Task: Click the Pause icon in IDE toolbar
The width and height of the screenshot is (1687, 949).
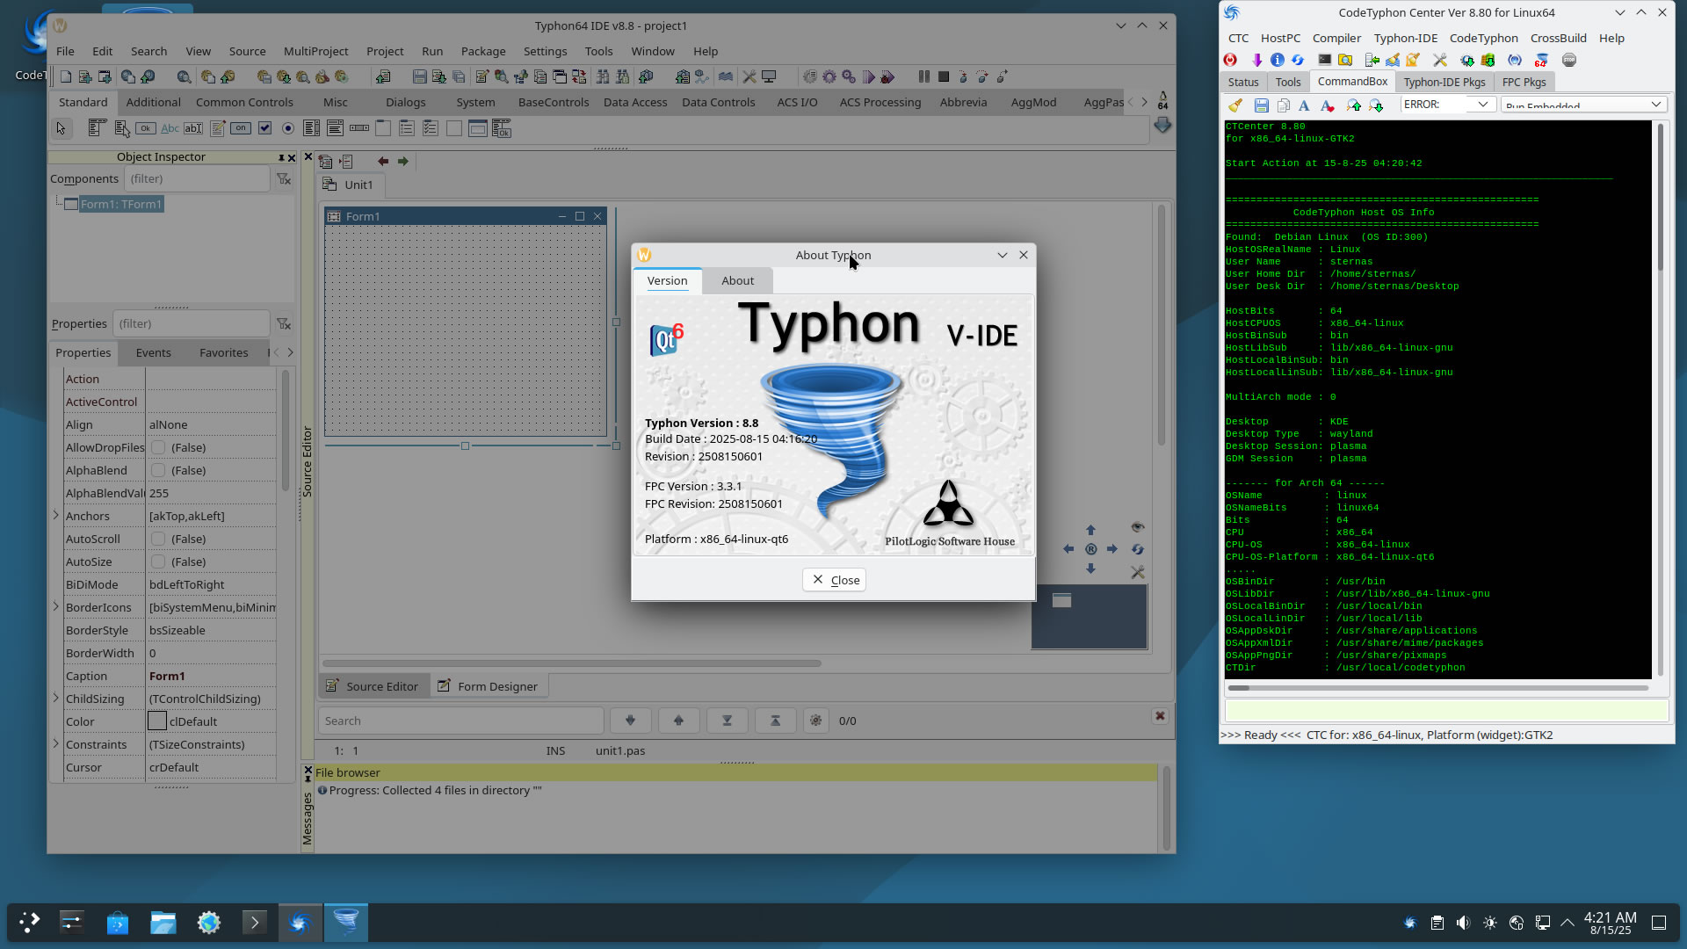Action: pyautogui.click(x=924, y=77)
